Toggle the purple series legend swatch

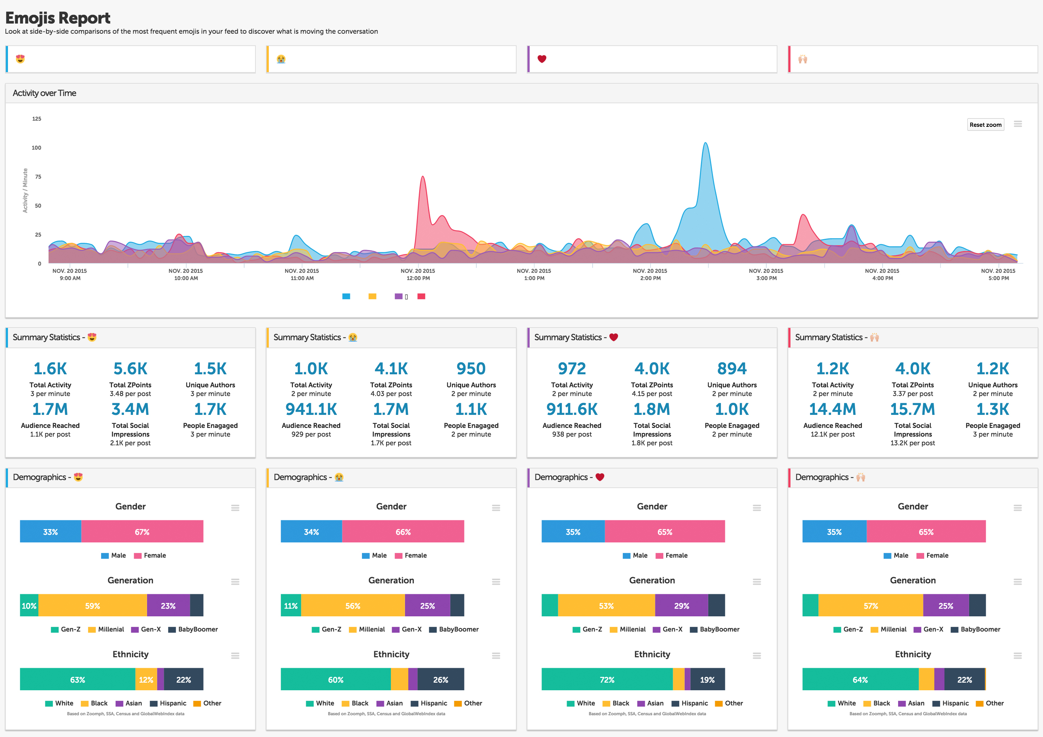(x=399, y=296)
